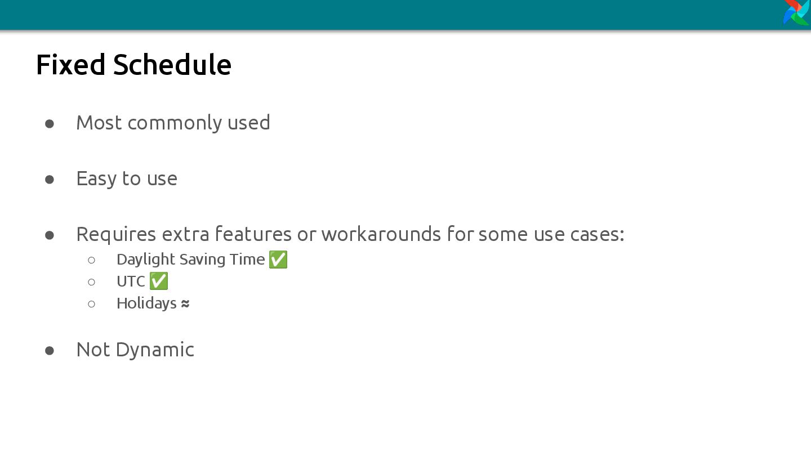Screen dimensions: 811x456
Task: Click the bullet before Requires extra features
Action: coord(50,235)
